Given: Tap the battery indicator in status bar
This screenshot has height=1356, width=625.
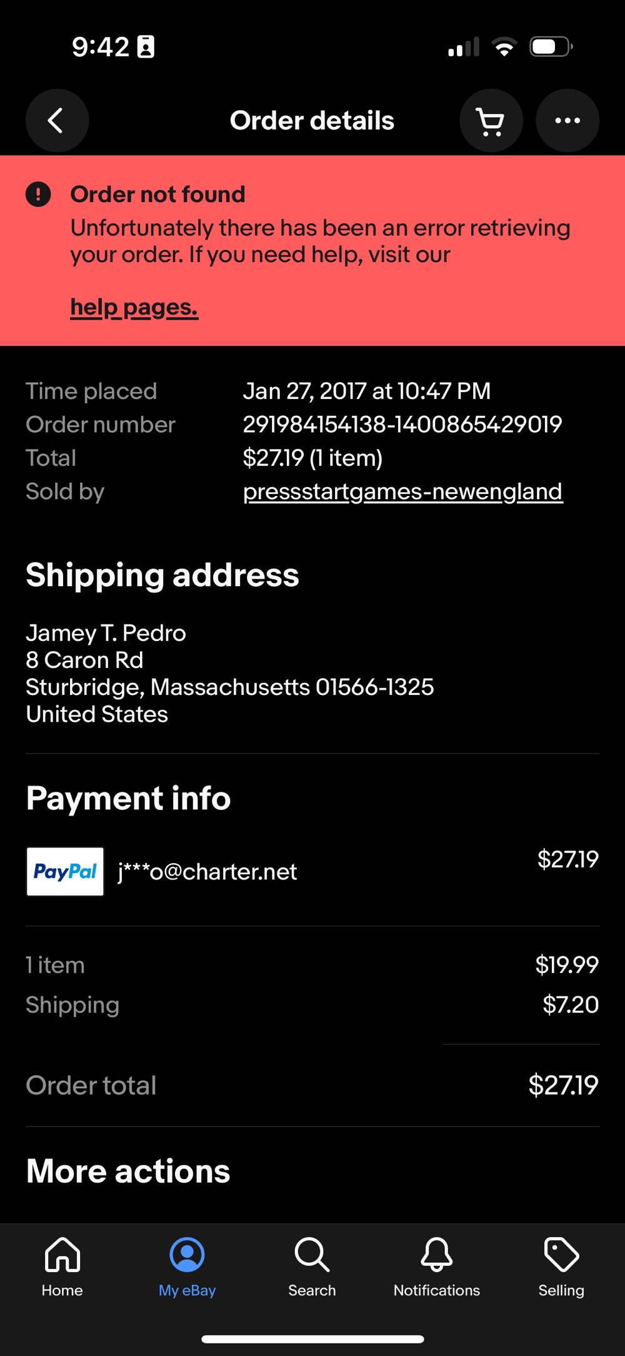Looking at the screenshot, I should point(550,47).
